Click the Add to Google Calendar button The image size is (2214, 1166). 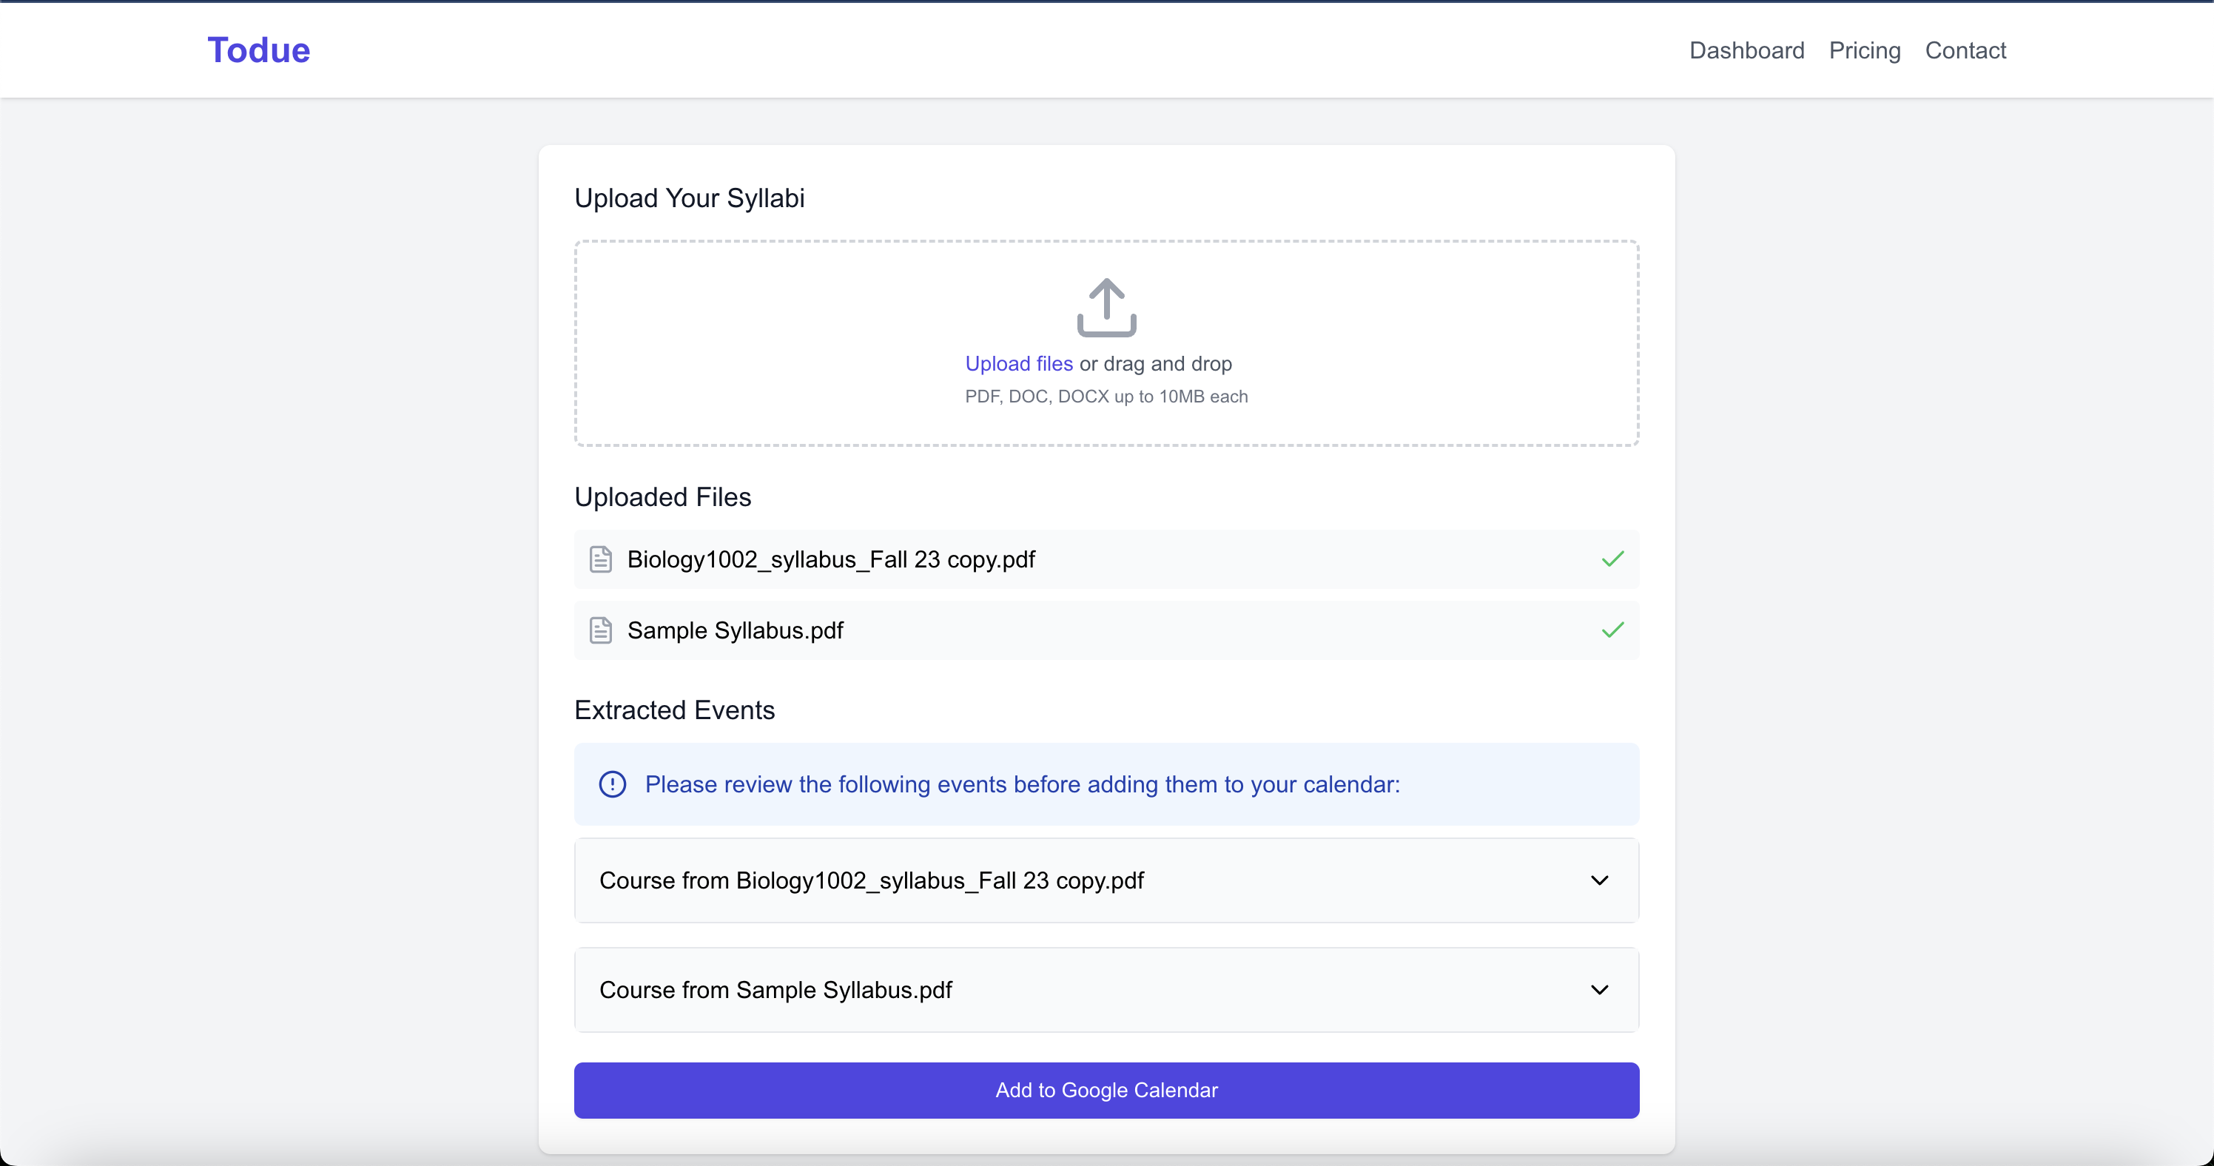[1106, 1091]
